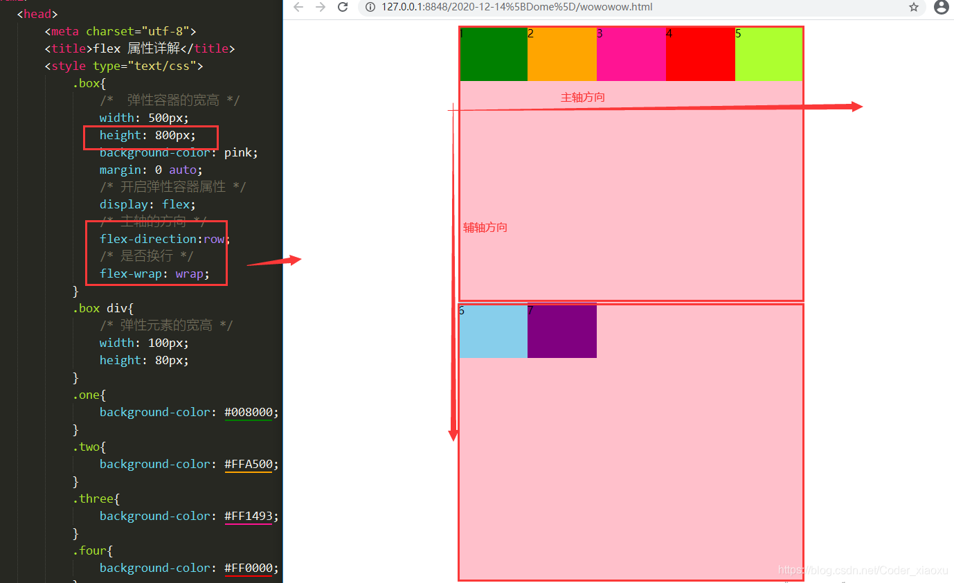
Task: Click the comment '开启弹性容器属性'
Action: point(173,187)
